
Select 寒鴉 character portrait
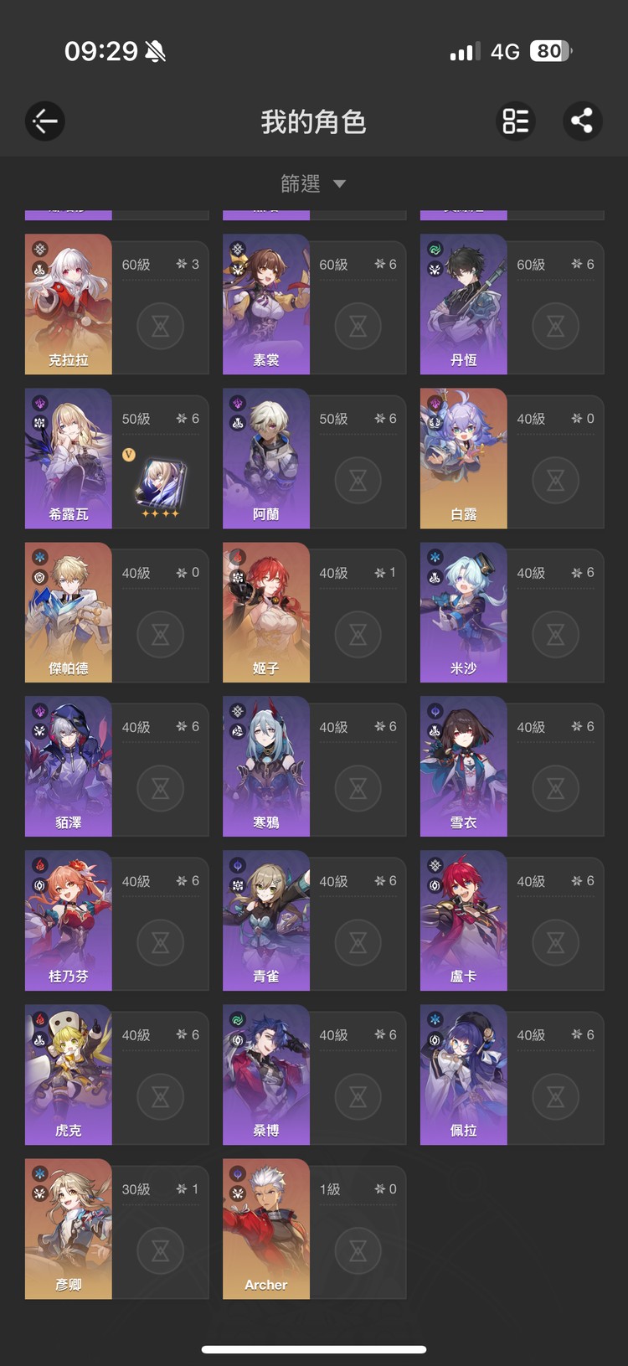(266, 766)
